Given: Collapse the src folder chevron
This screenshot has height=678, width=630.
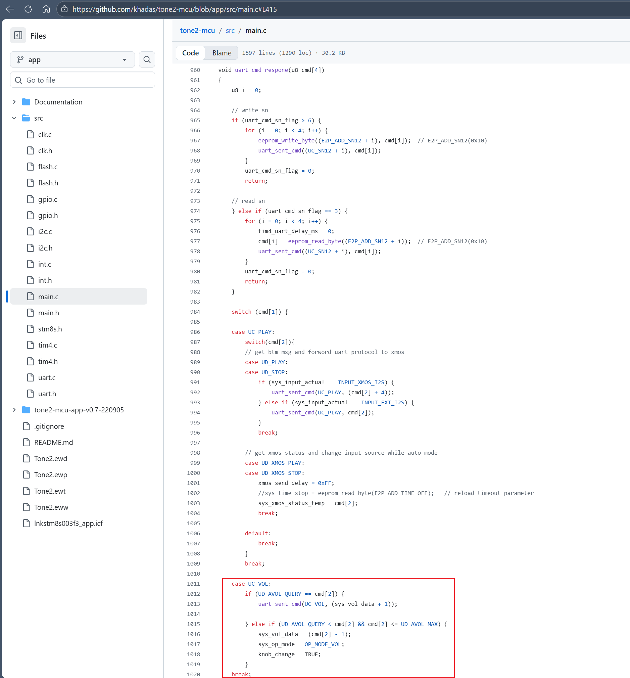Looking at the screenshot, I should point(14,118).
